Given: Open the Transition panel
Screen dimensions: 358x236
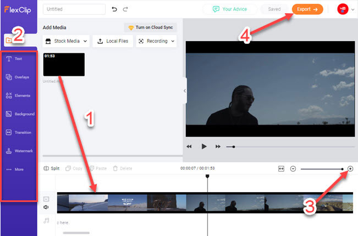Looking at the screenshot, I should [x=18, y=132].
